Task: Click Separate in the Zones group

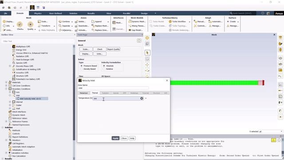Action: coord(64,26)
